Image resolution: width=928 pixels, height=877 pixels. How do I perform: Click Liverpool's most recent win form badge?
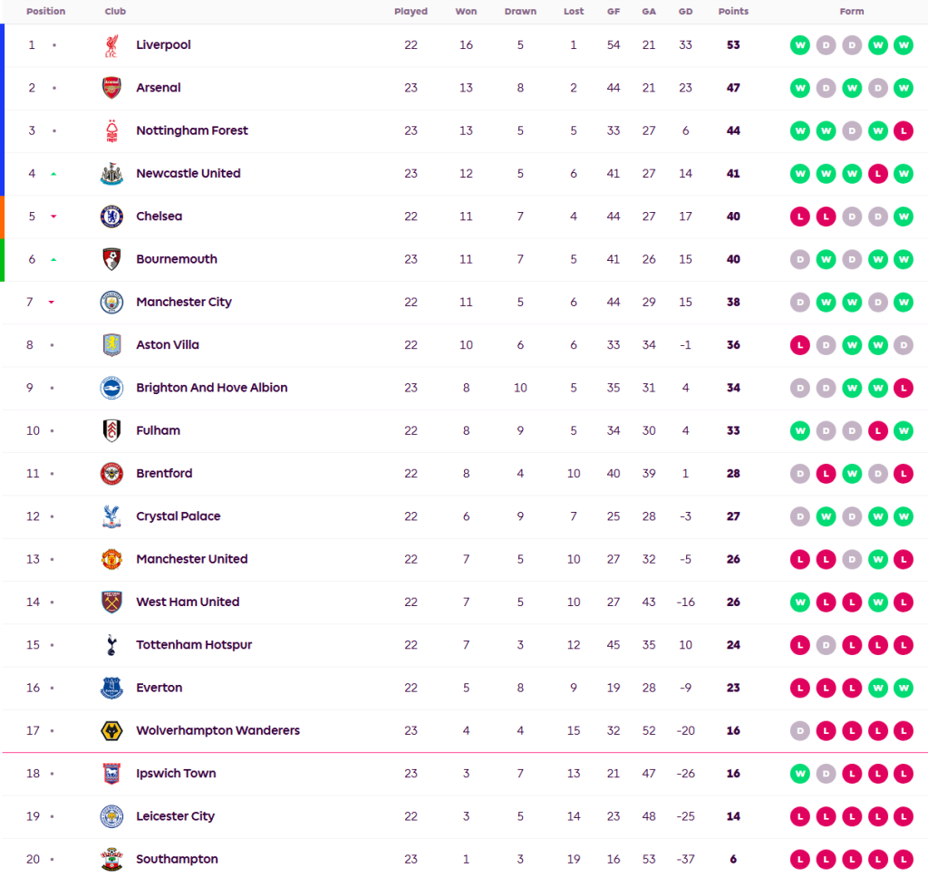904,45
